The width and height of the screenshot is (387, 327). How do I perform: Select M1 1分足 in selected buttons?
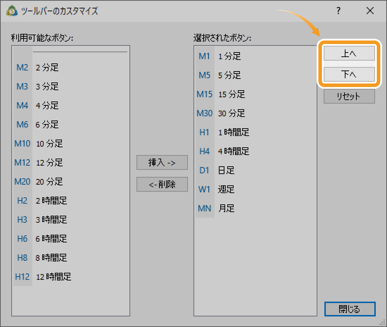point(255,56)
